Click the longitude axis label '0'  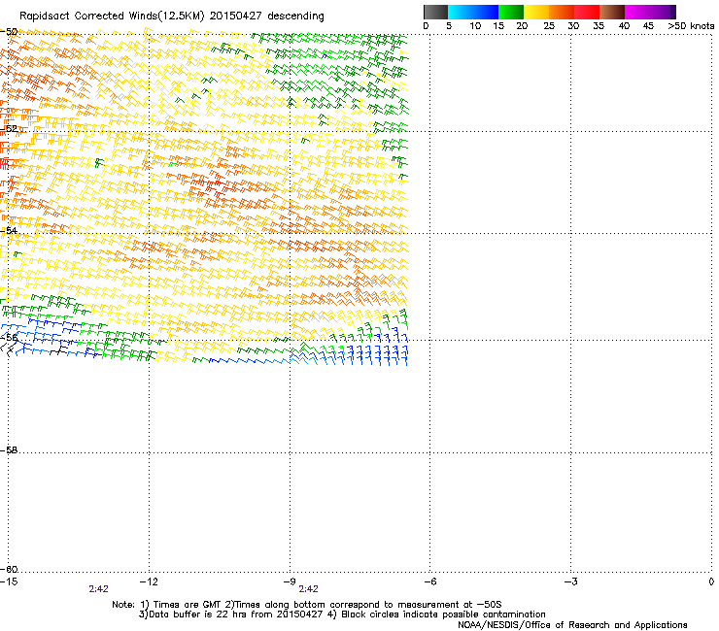coord(711,581)
